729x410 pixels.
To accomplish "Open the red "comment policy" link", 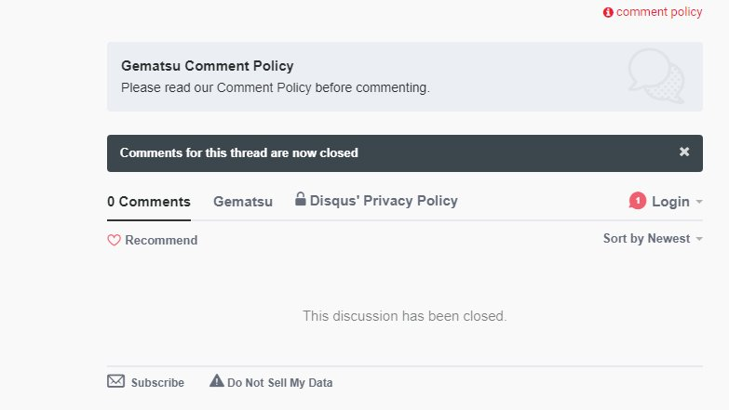I will 659,12.
